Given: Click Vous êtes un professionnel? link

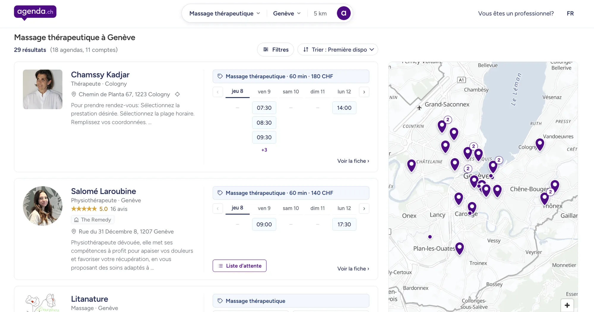Looking at the screenshot, I should (516, 13).
